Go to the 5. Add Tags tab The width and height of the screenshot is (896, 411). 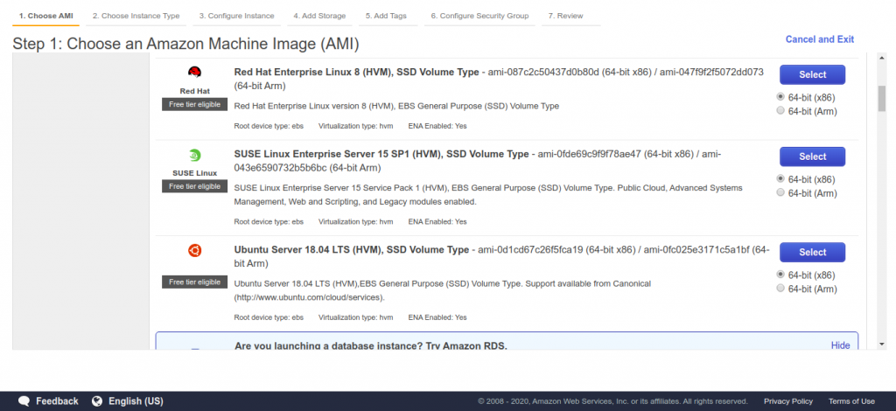(386, 16)
